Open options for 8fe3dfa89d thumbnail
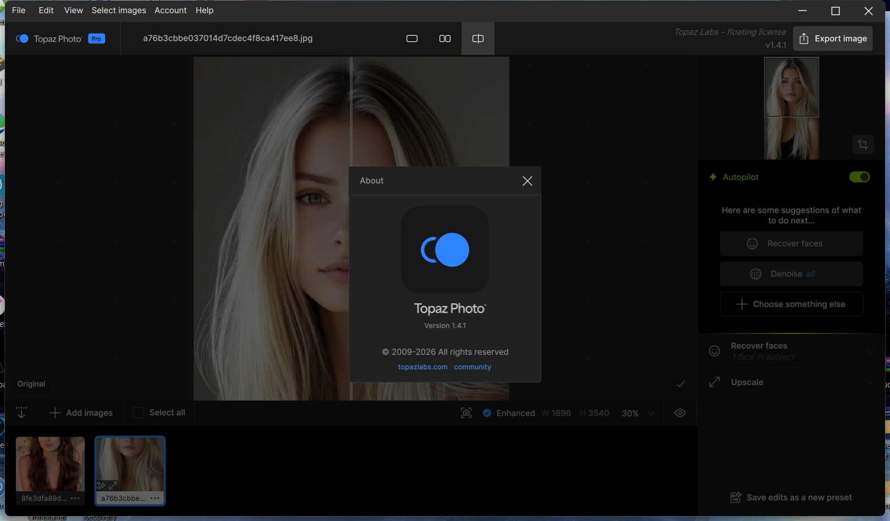Image resolution: width=890 pixels, height=521 pixels. click(x=75, y=498)
